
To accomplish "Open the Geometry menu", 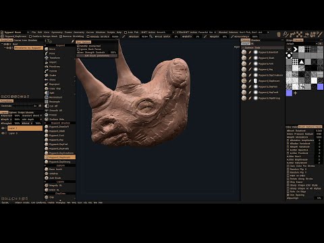I will pyautogui.click(x=79, y=32).
